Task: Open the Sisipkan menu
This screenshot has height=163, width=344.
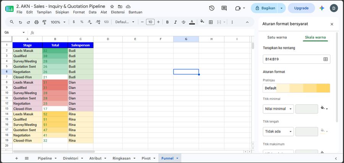Action: tap(62, 12)
